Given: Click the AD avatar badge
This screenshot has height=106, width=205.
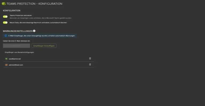Looking at the screenshot, I should (6, 65).
